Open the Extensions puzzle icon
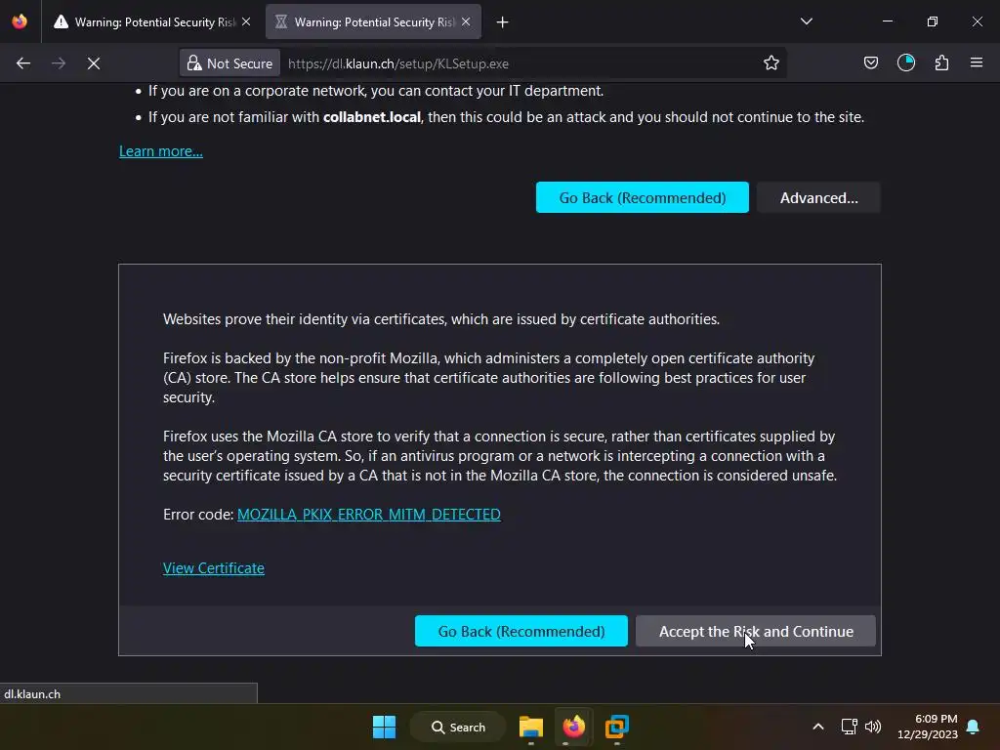Image resolution: width=1000 pixels, height=750 pixels. point(941,62)
